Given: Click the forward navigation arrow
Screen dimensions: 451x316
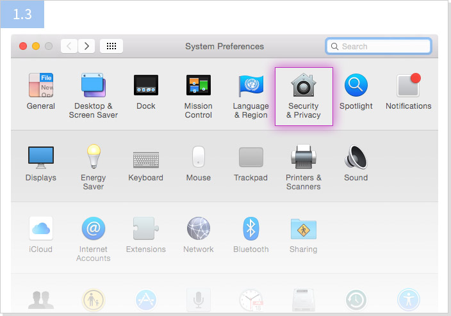Looking at the screenshot, I should coord(86,46).
